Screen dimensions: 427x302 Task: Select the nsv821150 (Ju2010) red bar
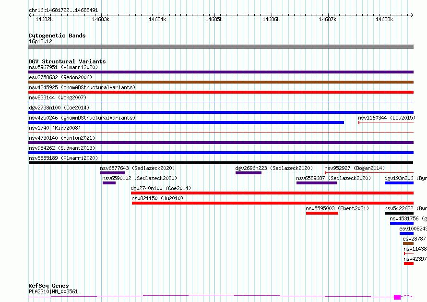(x=273, y=203)
